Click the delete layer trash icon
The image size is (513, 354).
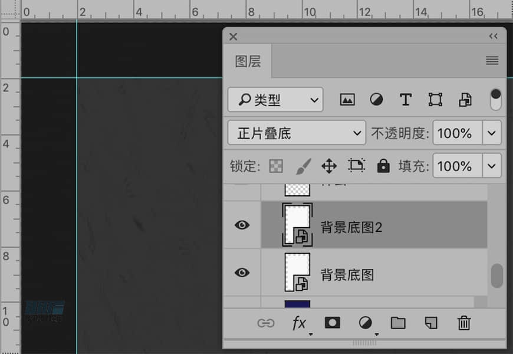(x=463, y=323)
